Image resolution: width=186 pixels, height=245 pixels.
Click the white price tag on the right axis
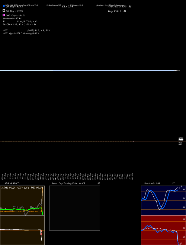(181, 139)
